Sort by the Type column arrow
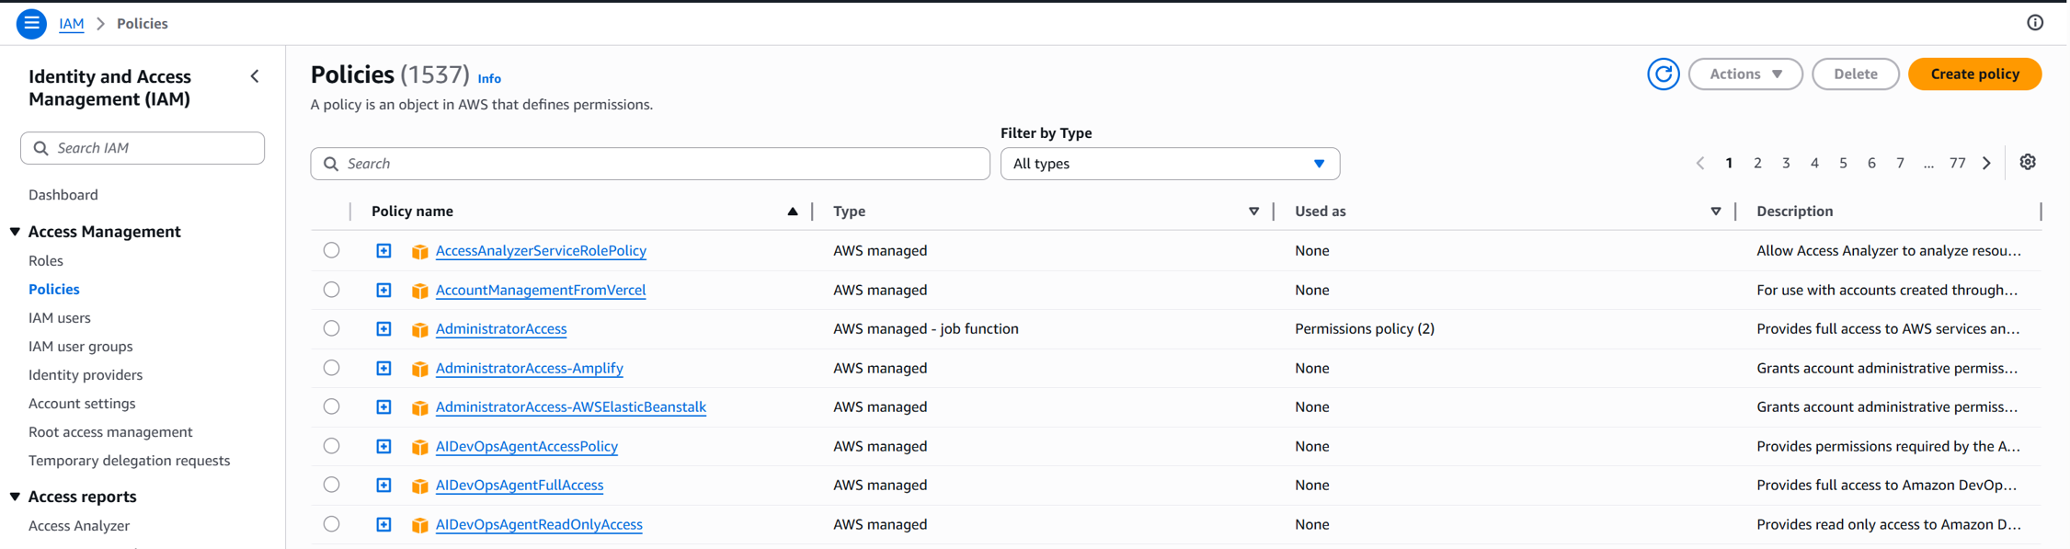Viewport: 2070px width, 549px height. pyautogui.click(x=1253, y=212)
